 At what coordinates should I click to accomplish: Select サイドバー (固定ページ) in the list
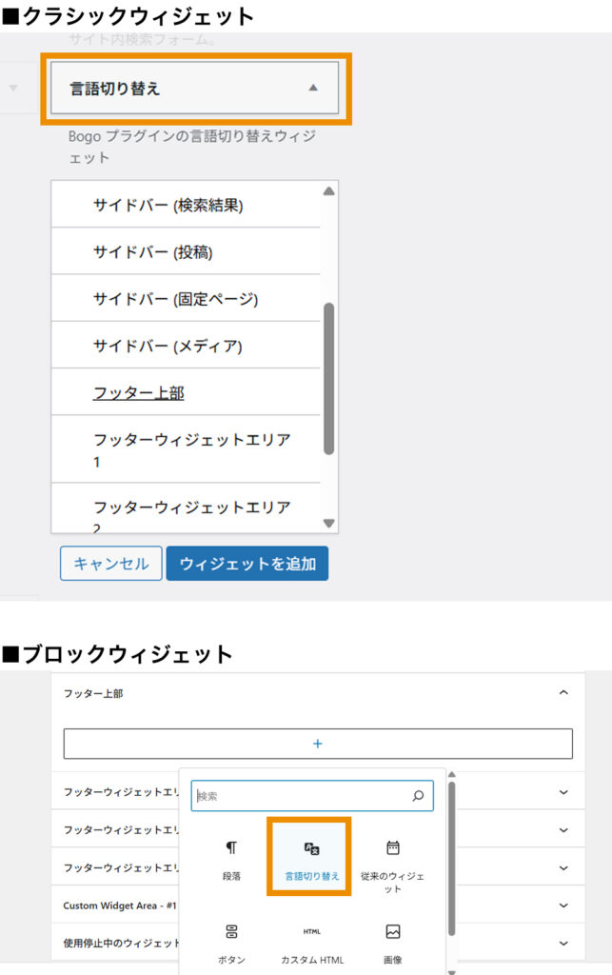pyautogui.click(x=175, y=299)
